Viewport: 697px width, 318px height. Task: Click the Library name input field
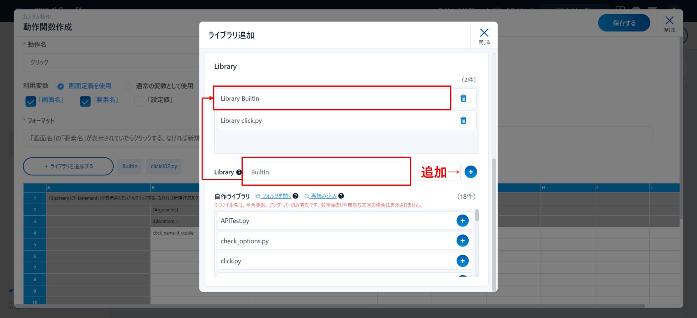point(327,172)
